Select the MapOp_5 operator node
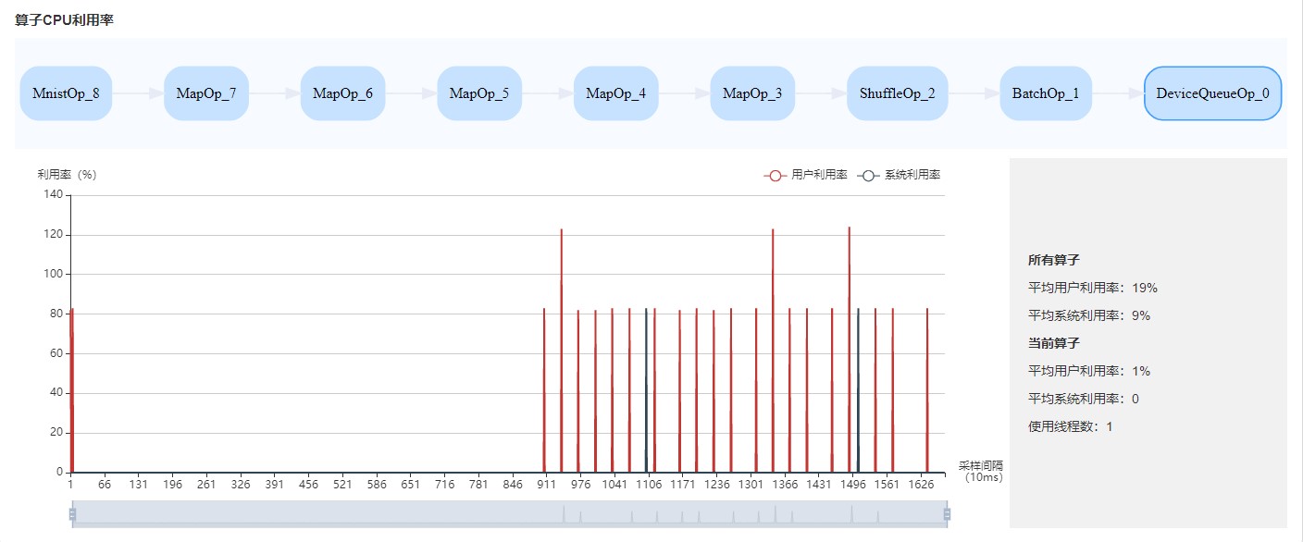Image resolution: width=1303 pixels, height=542 pixels. [x=479, y=93]
